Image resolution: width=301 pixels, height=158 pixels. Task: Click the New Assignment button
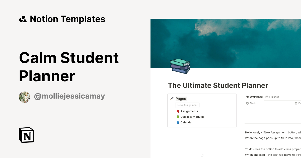pos(187,105)
